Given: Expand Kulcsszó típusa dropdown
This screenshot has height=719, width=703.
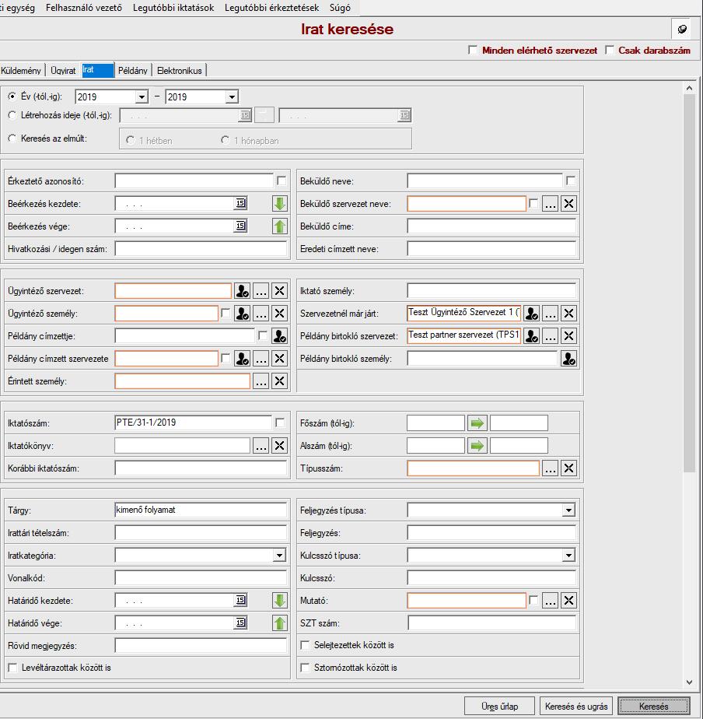Looking at the screenshot, I should coord(568,556).
